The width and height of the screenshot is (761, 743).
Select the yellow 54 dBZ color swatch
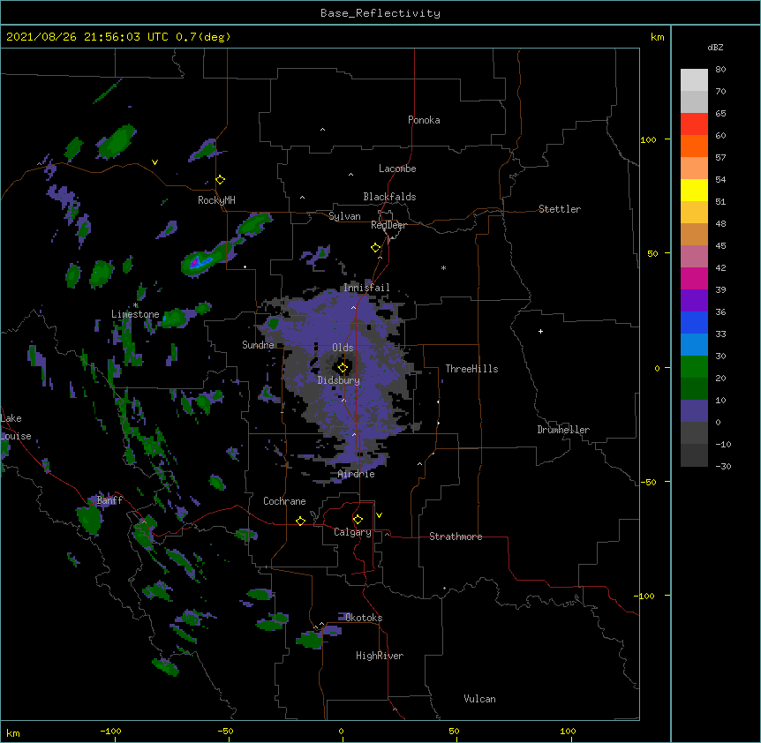[x=694, y=190]
